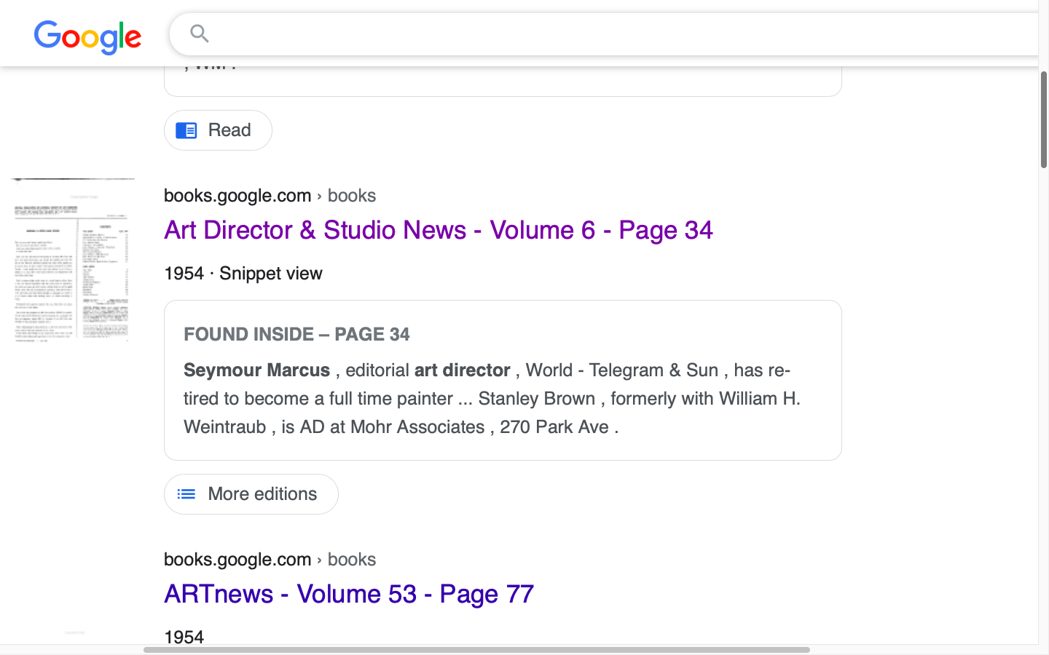Click the search magnifier icon
This screenshot has height=655, width=1049.
200,33
